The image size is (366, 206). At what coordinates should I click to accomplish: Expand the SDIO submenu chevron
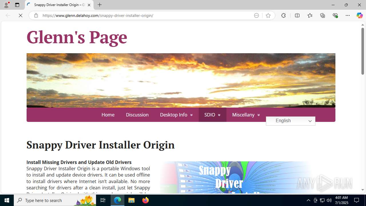219,115
